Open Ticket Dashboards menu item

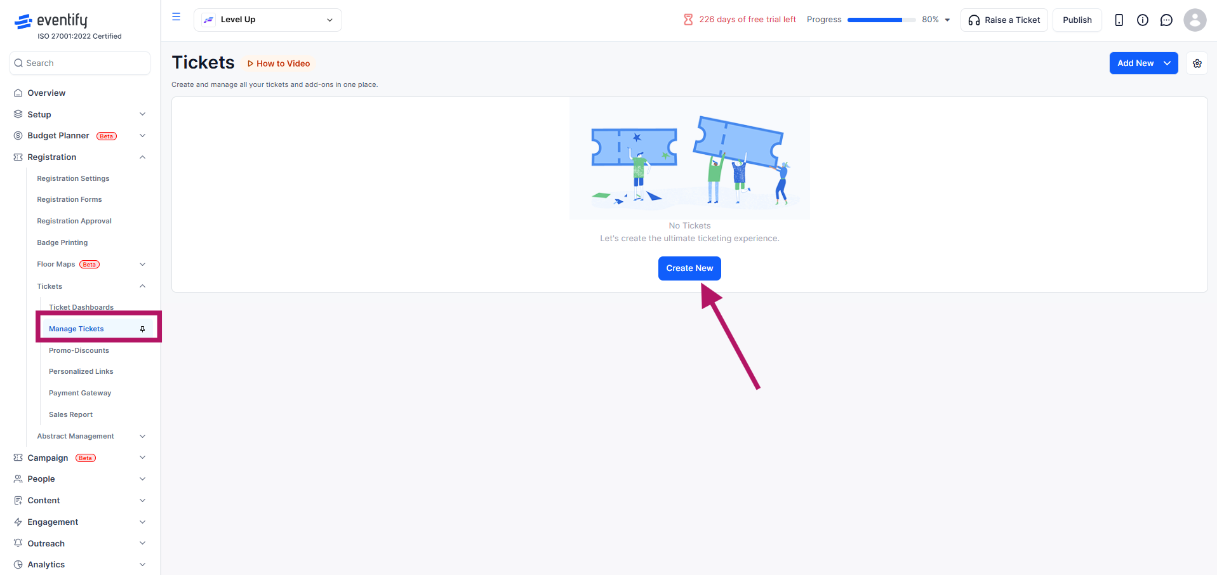(81, 307)
